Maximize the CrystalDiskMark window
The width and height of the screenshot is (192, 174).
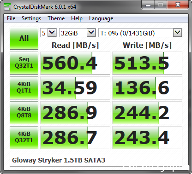(161, 5)
